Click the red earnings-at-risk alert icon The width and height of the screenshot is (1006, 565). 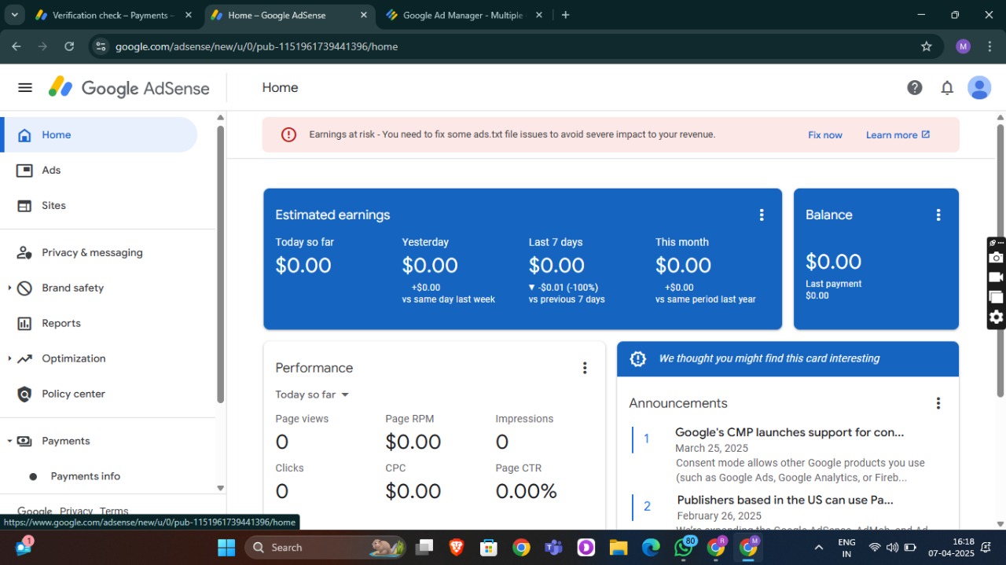pyautogui.click(x=288, y=134)
